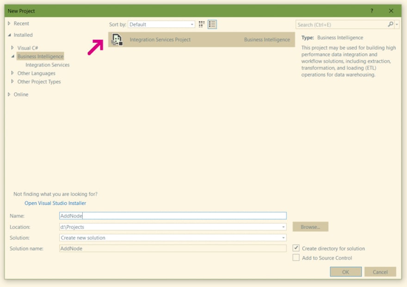This screenshot has width=407, height=287.
Task: Expand Other Languages node
Action: [12, 73]
